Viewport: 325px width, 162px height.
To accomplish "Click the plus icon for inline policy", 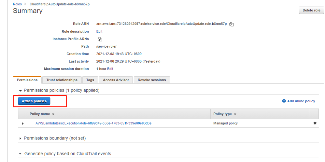I will pyautogui.click(x=284, y=101).
